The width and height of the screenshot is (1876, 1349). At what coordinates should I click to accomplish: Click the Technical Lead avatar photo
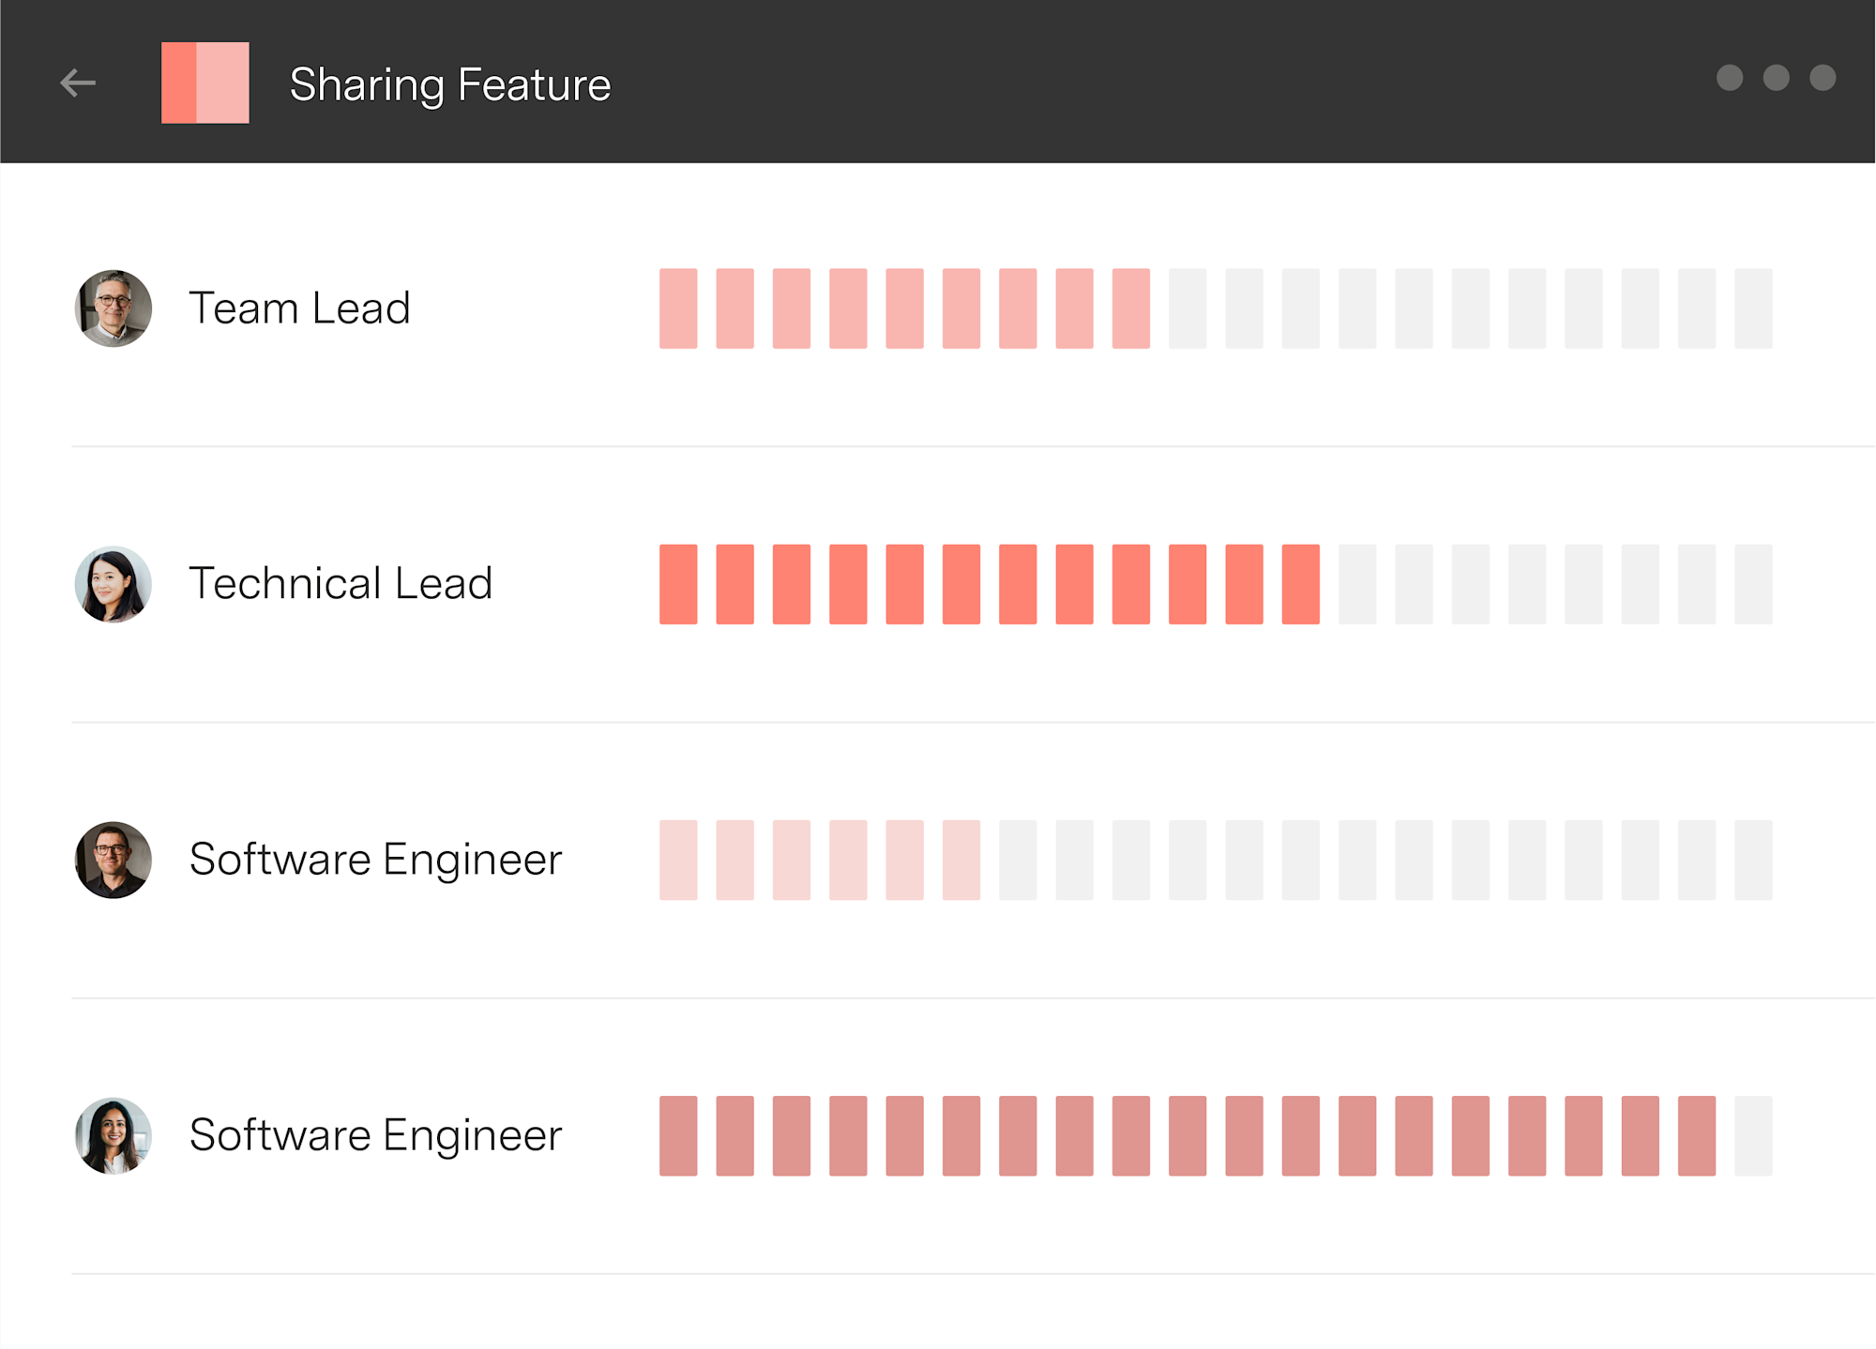point(113,584)
